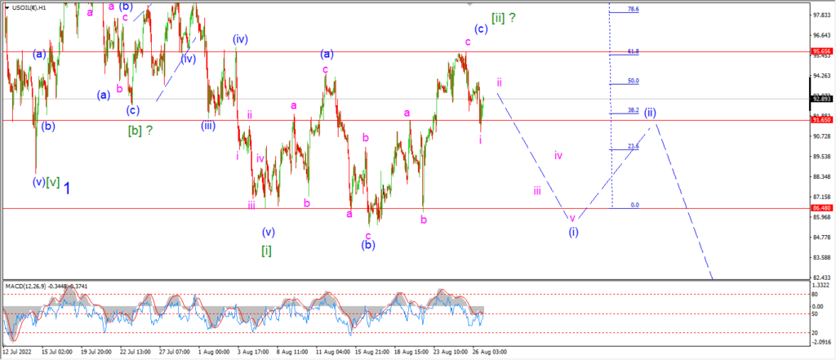Click the 23.6 Fibonacci level label
The image size is (836, 360).
click(634, 147)
